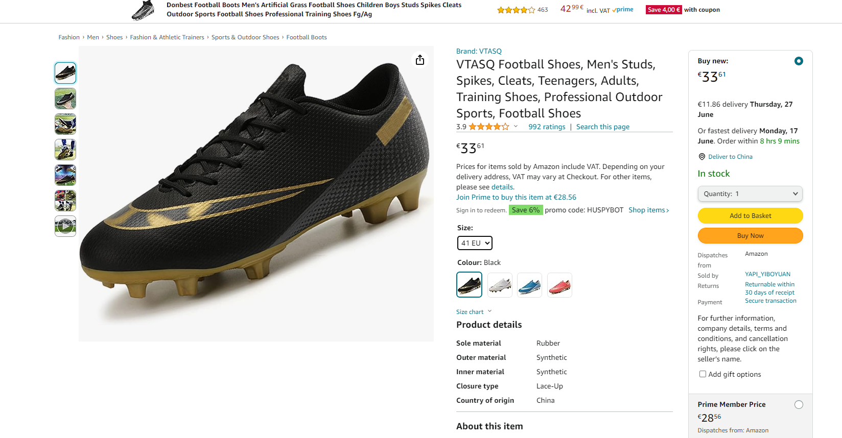Play the product video thumbnail
The height and width of the screenshot is (438, 842).
point(65,226)
